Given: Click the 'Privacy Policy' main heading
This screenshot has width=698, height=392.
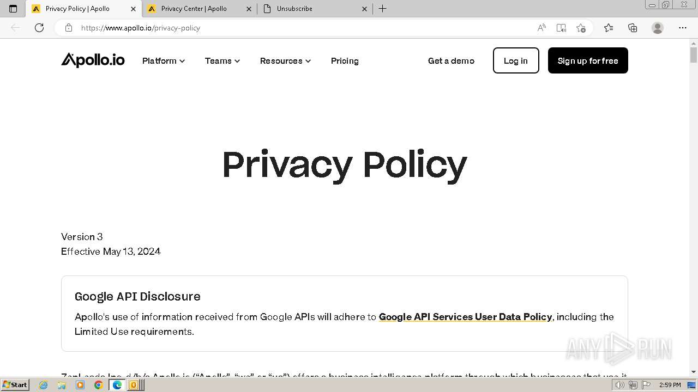Looking at the screenshot, I should point(345,164).
